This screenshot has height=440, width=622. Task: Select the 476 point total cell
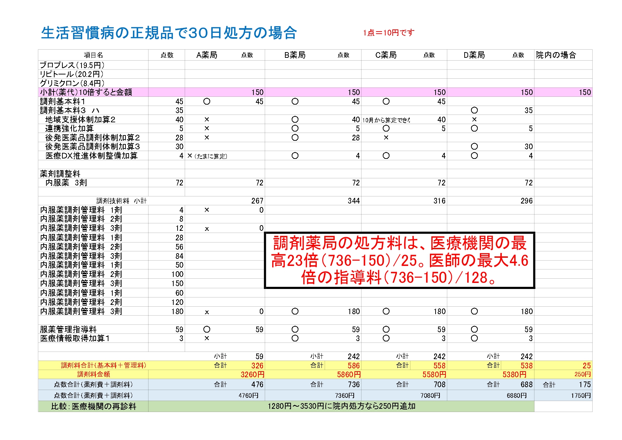click(257, 384)
